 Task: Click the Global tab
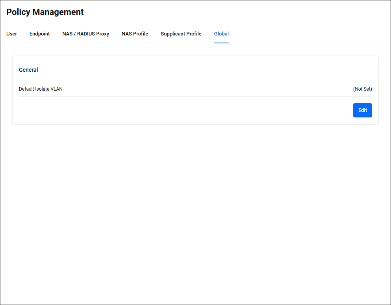(221, 34)
